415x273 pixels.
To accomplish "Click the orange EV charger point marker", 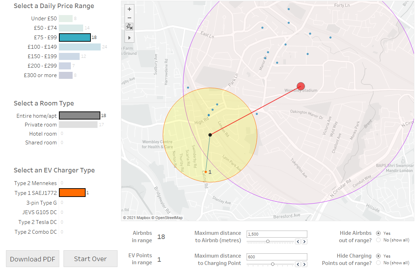I will 206,172.
